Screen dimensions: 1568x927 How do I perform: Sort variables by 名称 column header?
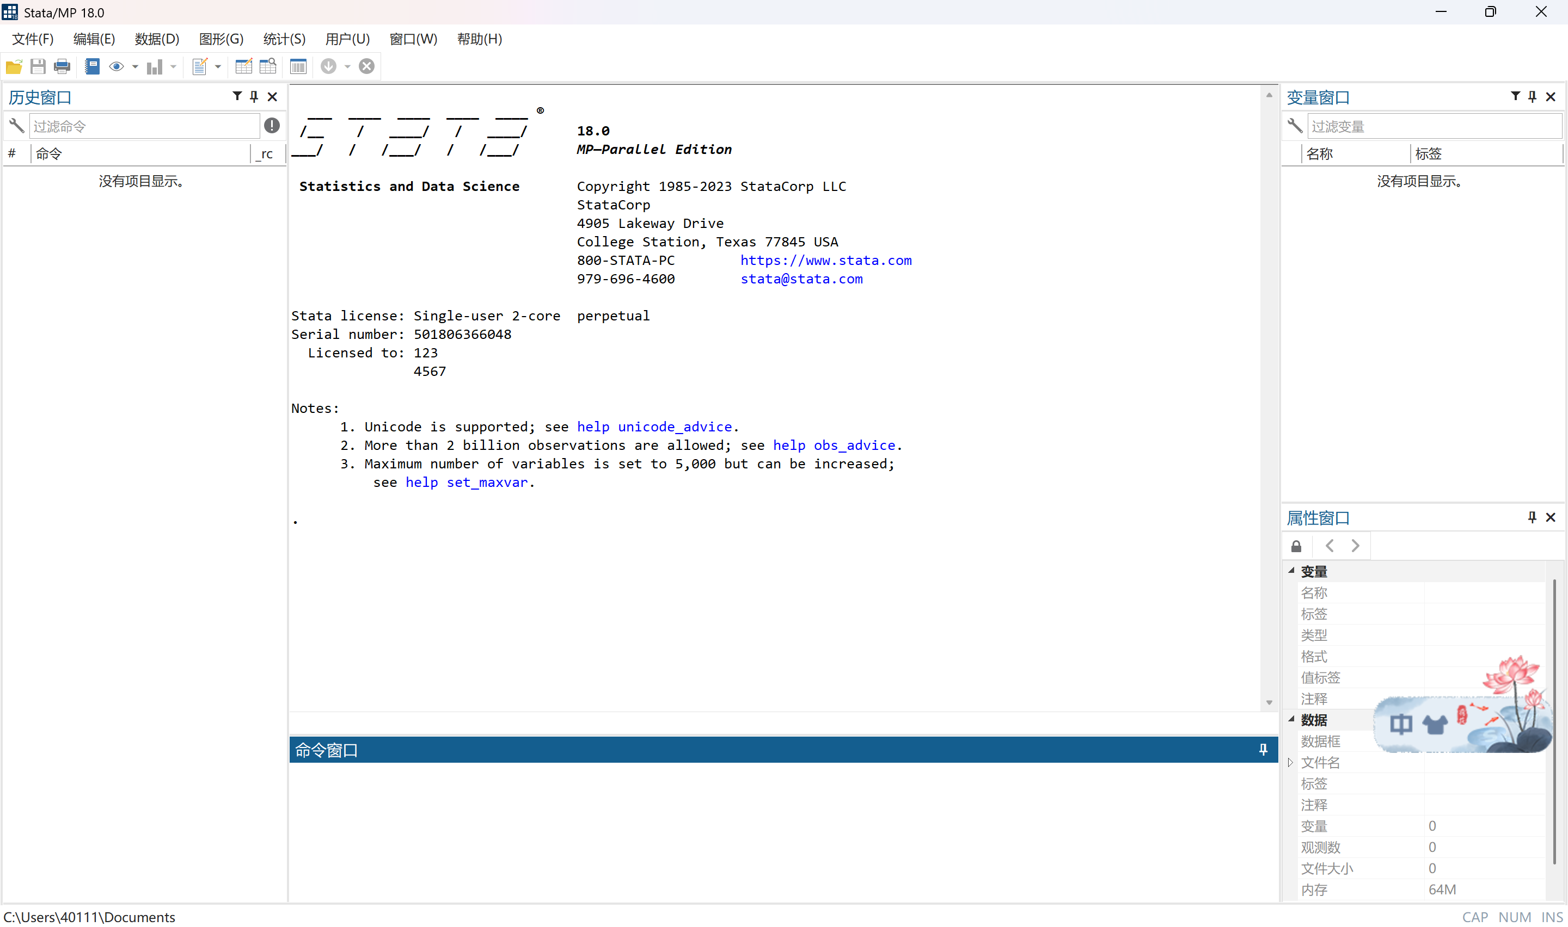[1355, 153]
